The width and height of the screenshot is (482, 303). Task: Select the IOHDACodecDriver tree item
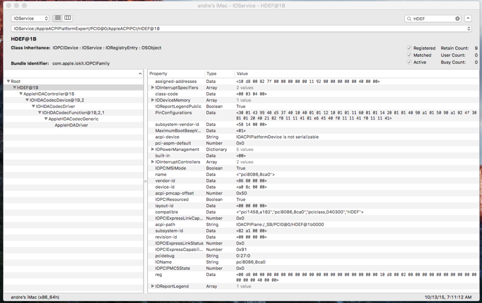coord(55,106)
